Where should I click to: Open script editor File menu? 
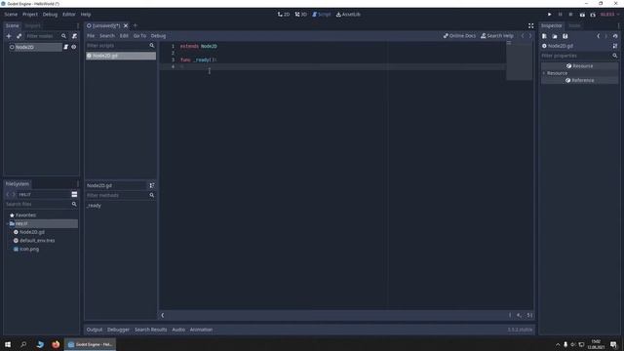pos(91,36)
